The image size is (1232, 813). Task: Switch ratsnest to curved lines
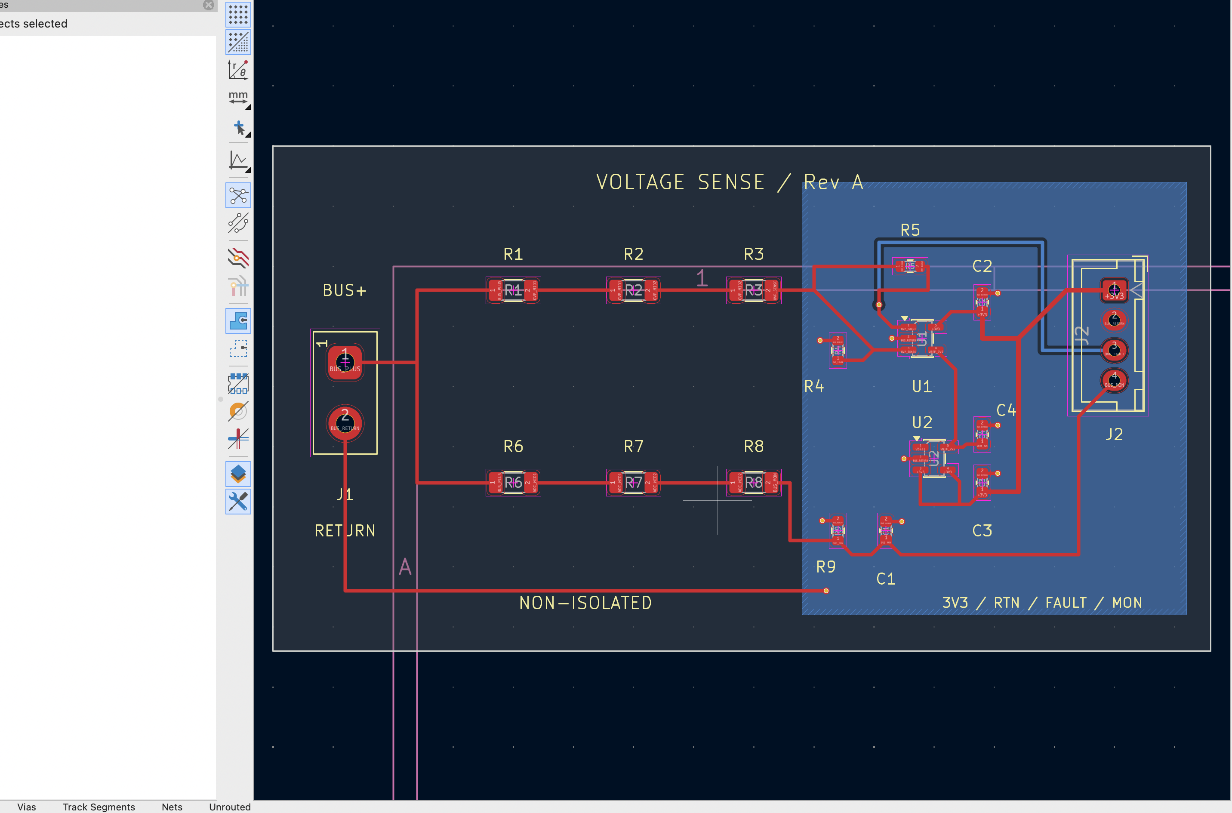238,223
